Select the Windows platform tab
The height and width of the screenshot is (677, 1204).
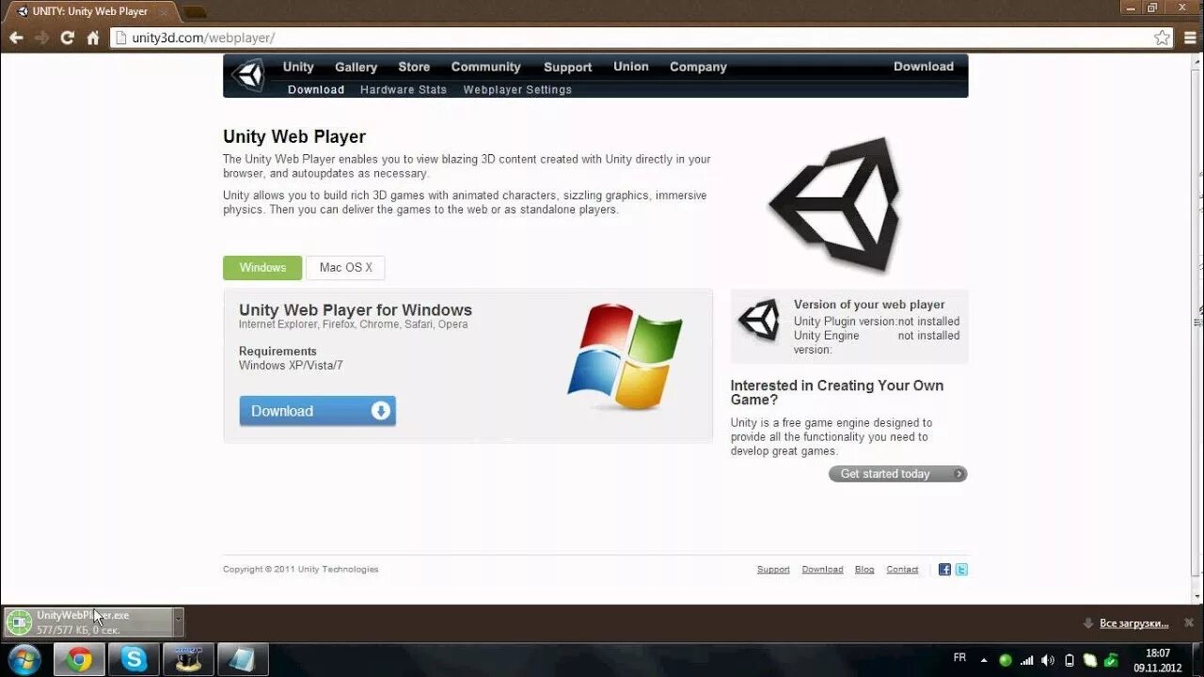262,268
